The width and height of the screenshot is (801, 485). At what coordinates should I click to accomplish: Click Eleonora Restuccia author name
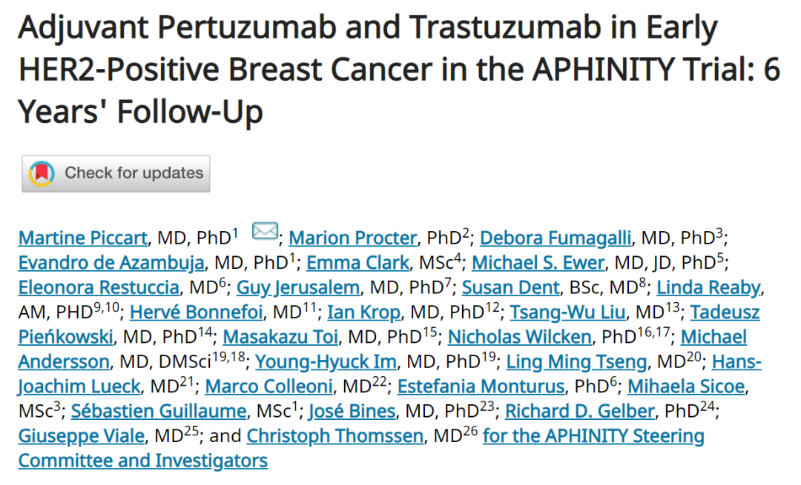coord(99,287)
